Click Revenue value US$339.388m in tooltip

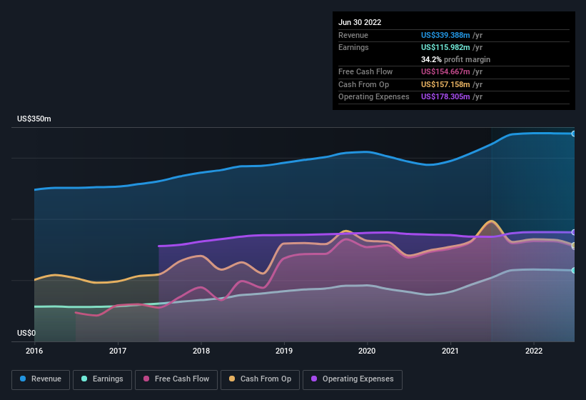click(445, 35)
